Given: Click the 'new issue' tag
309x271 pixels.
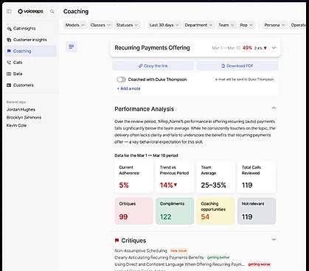Looking at the screenshot, I should (x=178, y=250).
